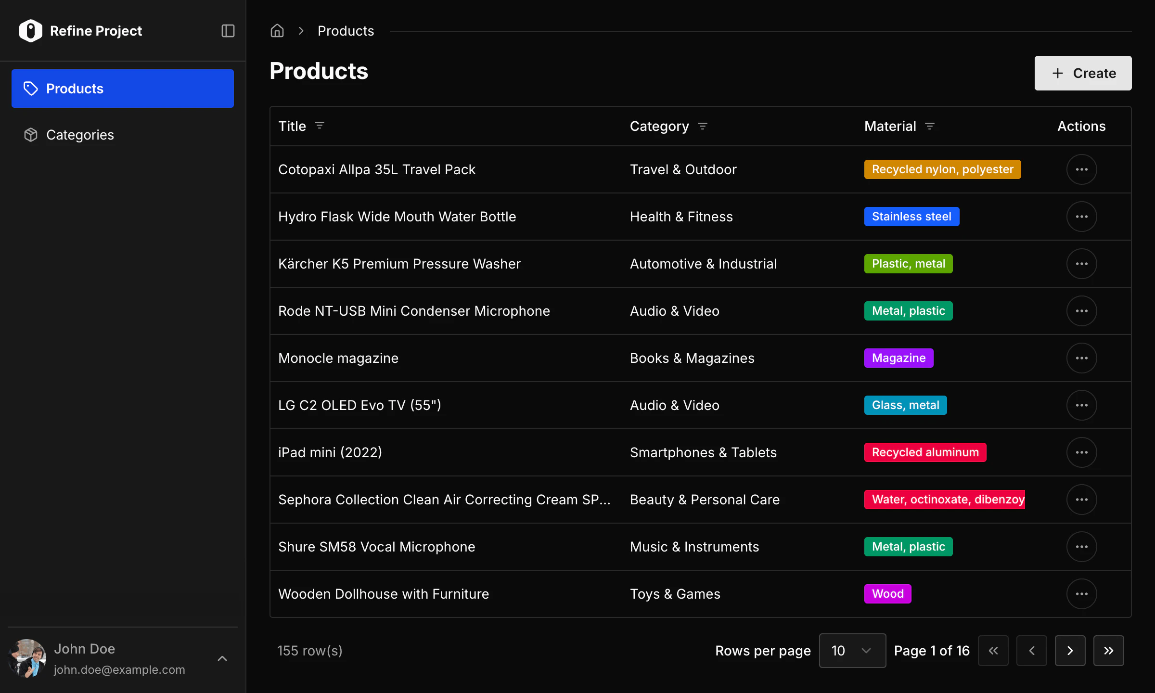This screenshot has height=693, width=1155.
Task: Jump to the last page
Action: tap(1108, 651)
